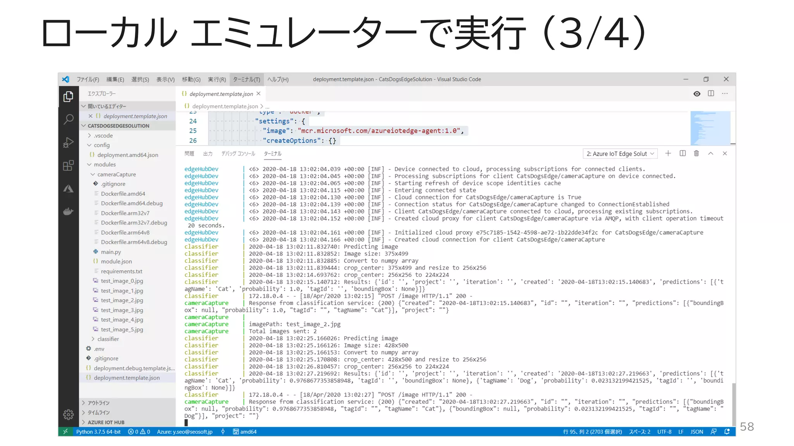Open the .env file in explorer
This screenshot has height=446, width=794.
pos(99,349)
